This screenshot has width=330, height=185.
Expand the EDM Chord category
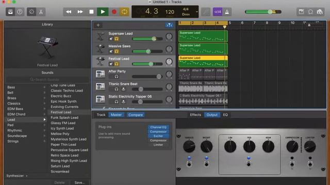(44, 114)
